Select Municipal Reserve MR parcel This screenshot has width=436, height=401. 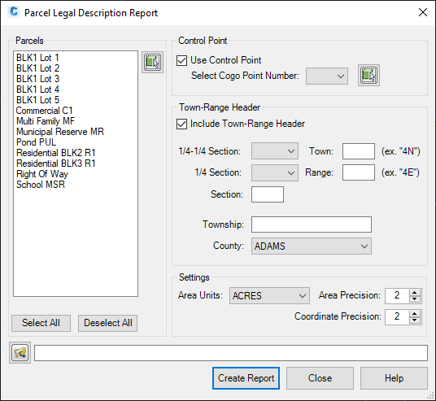60,132
